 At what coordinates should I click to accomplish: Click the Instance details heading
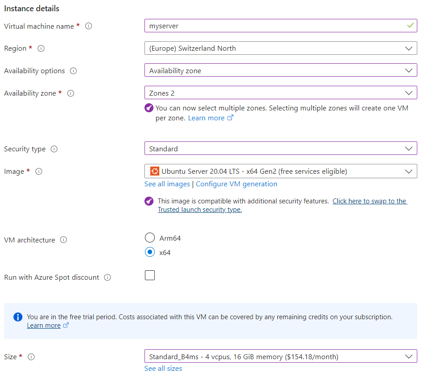pyautogui.click(x=32, y=9)
